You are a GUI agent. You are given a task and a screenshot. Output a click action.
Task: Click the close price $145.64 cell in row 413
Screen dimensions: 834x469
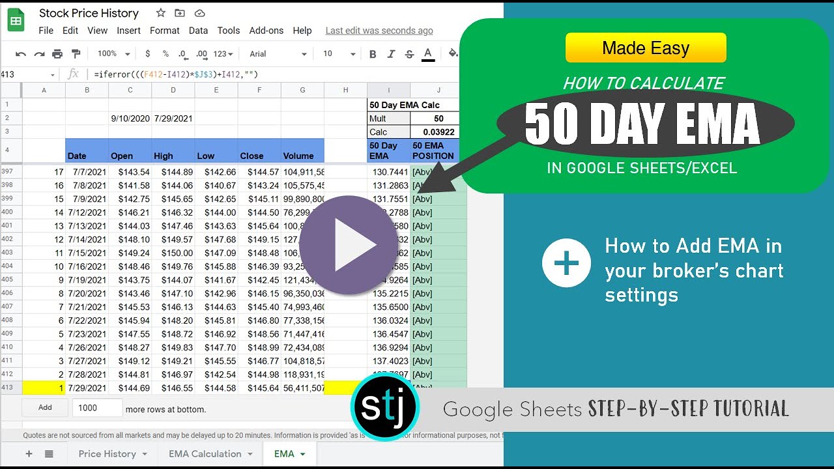259,388
